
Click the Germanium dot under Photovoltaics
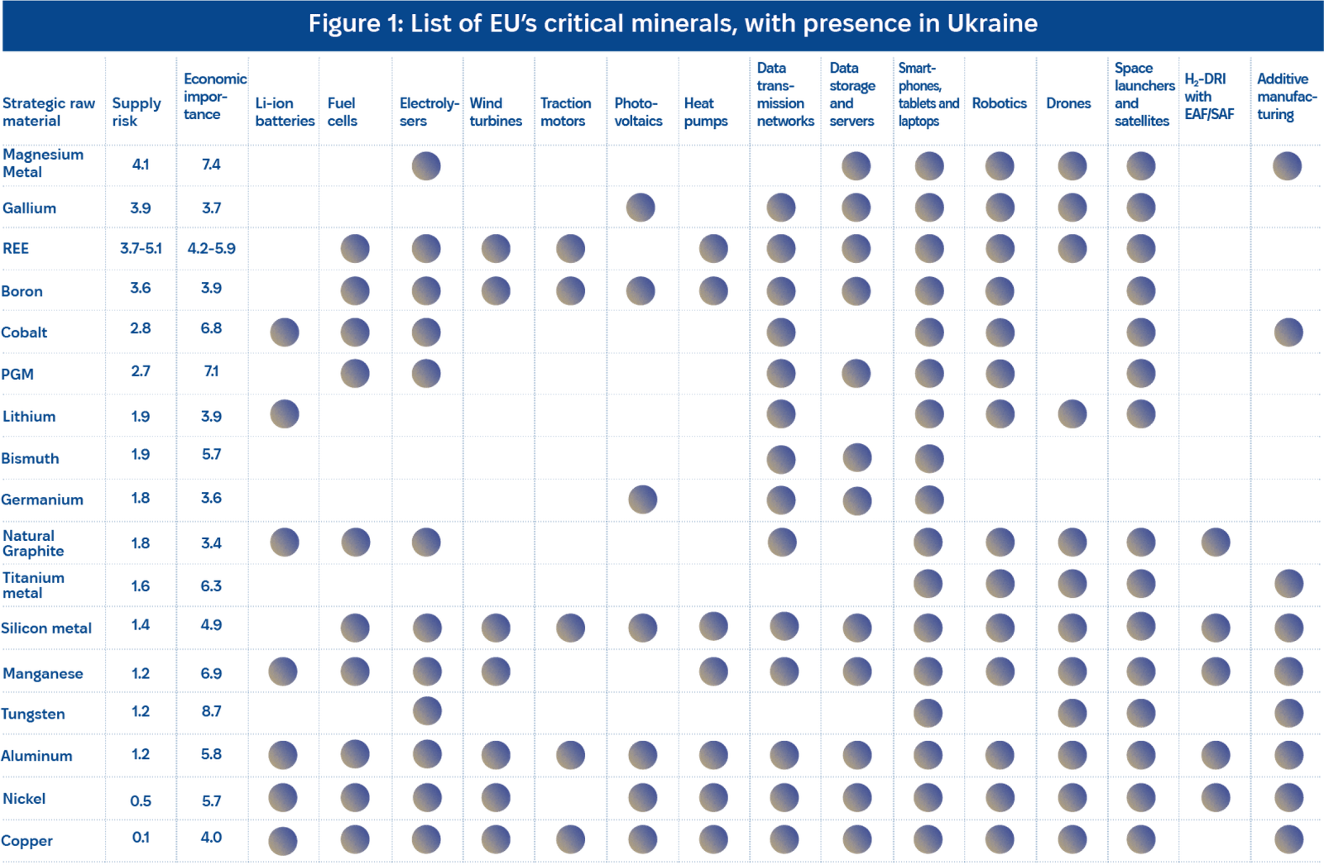click(643, 499)
